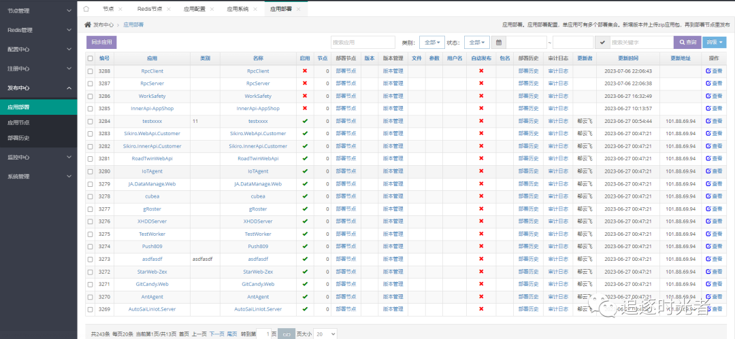This screenshot has width=735, height=339.
Task: Select the checkbox for row 3269
Action: [x=91, y=309]
